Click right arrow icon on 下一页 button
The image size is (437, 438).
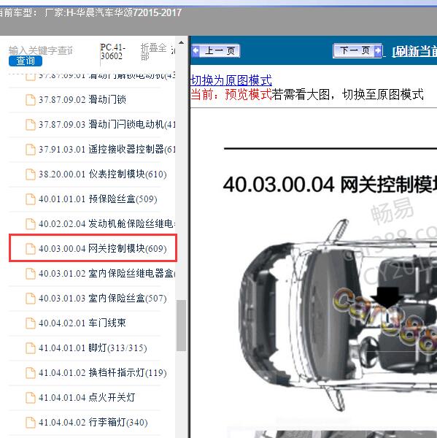click(x=378, y=51)
